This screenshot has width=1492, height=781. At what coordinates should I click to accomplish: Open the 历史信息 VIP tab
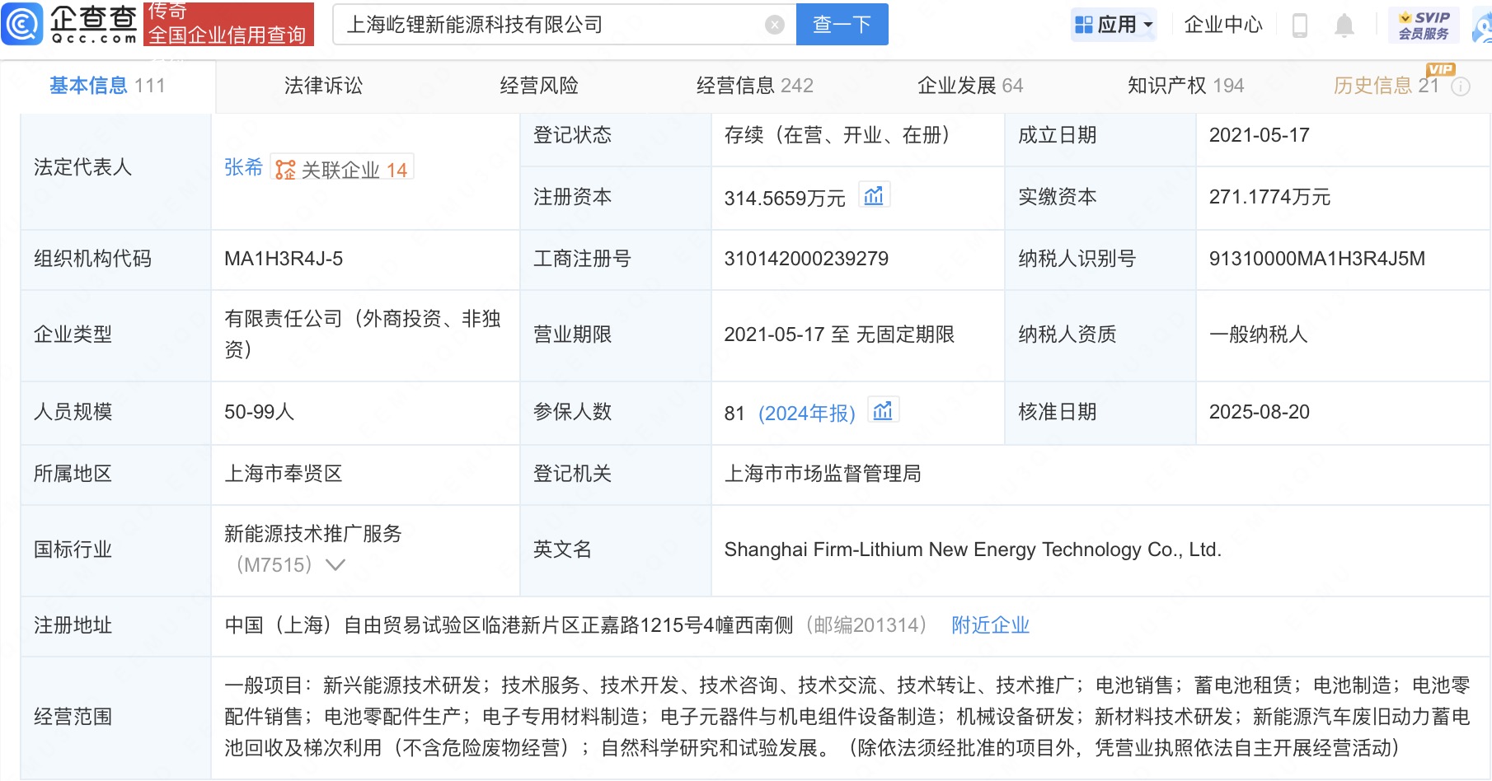pyautogui.click(x=1386, y=86)
